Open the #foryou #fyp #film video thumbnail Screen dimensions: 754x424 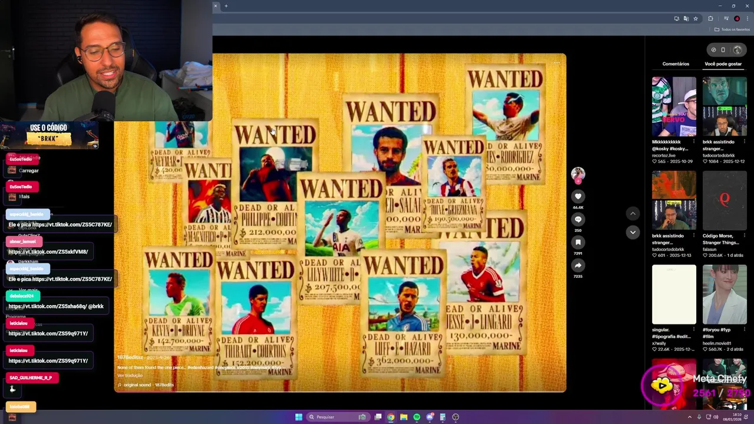coord(725,294)
